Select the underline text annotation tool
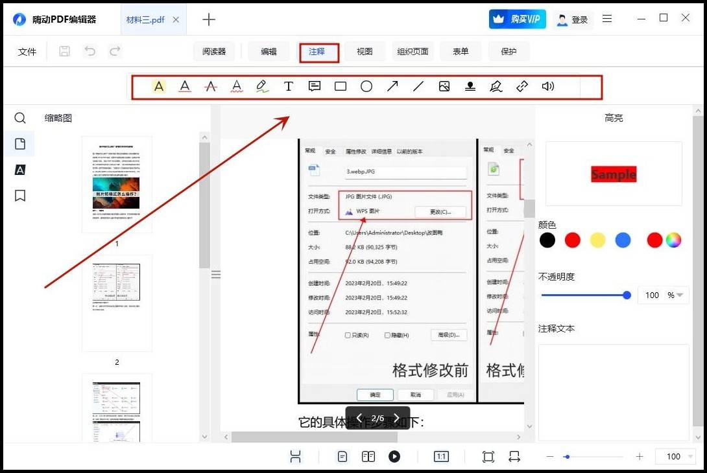Viewport: 707px width, 473px height. tap(185, 86)
